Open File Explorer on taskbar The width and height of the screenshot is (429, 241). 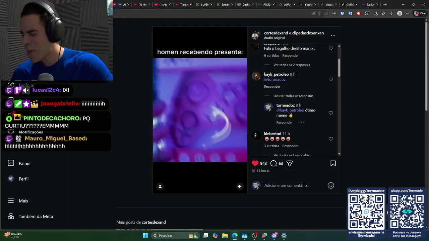click(225, 236)
